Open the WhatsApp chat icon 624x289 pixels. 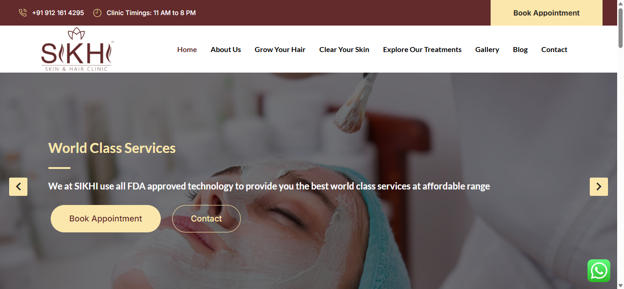click(x=598, y=271)
